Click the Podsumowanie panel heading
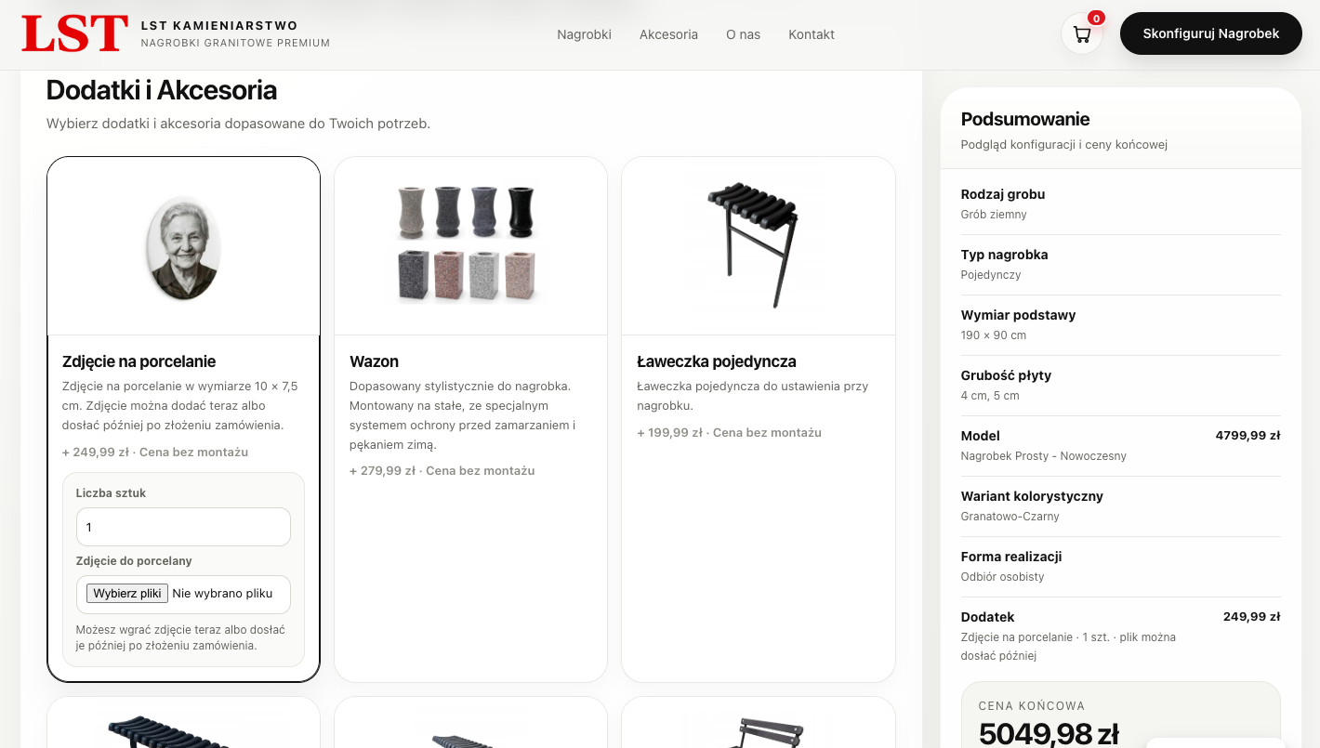 [1025, 119]
